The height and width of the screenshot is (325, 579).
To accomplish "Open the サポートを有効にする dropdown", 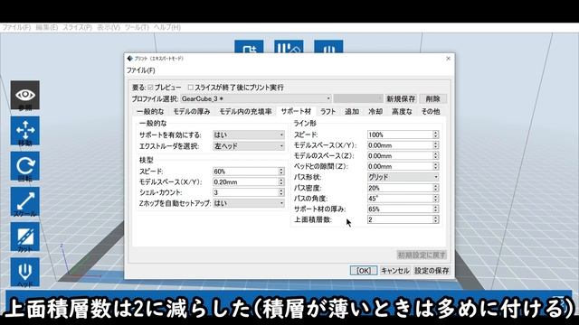I will tap(249, 135).
